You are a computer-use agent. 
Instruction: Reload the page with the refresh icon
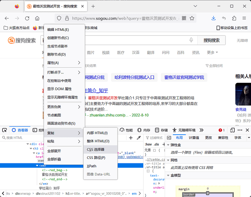click(x=27, y=18)
